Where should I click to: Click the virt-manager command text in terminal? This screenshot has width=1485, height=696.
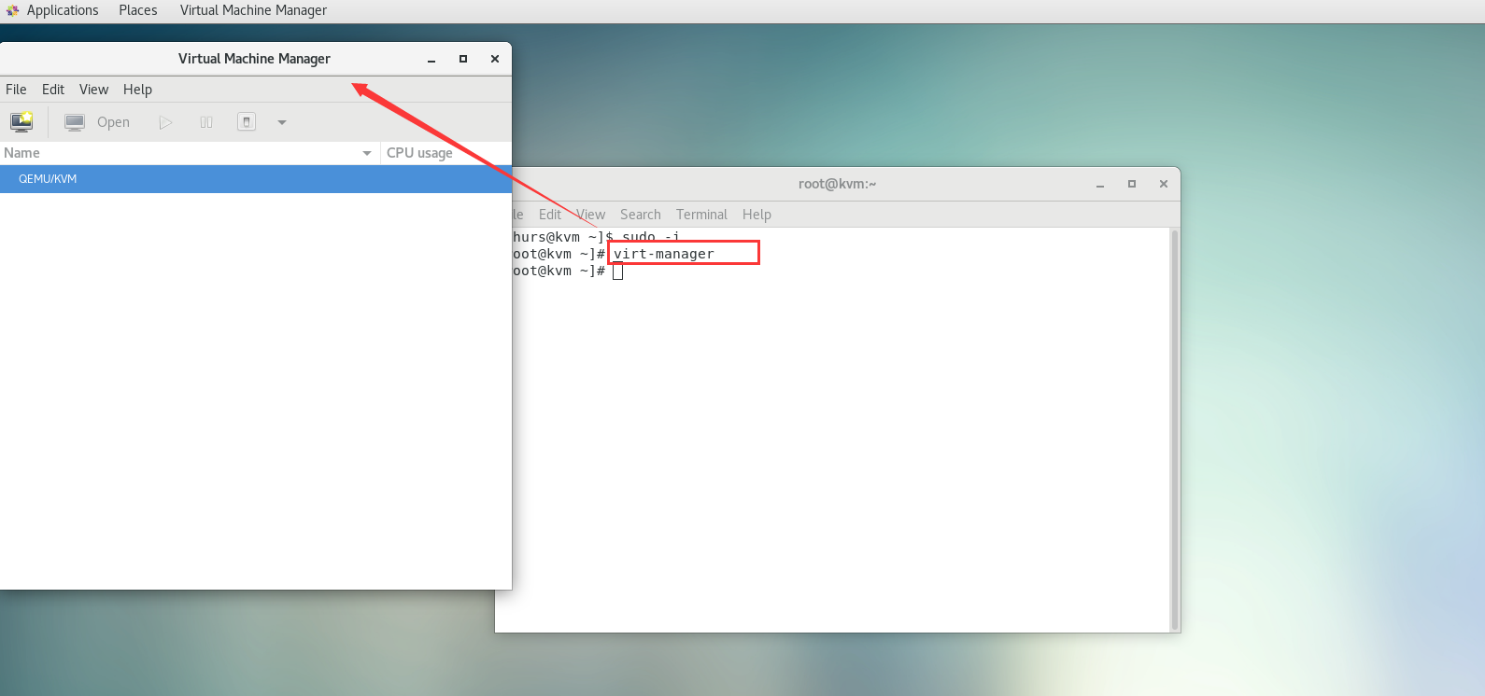click(664, 254)
